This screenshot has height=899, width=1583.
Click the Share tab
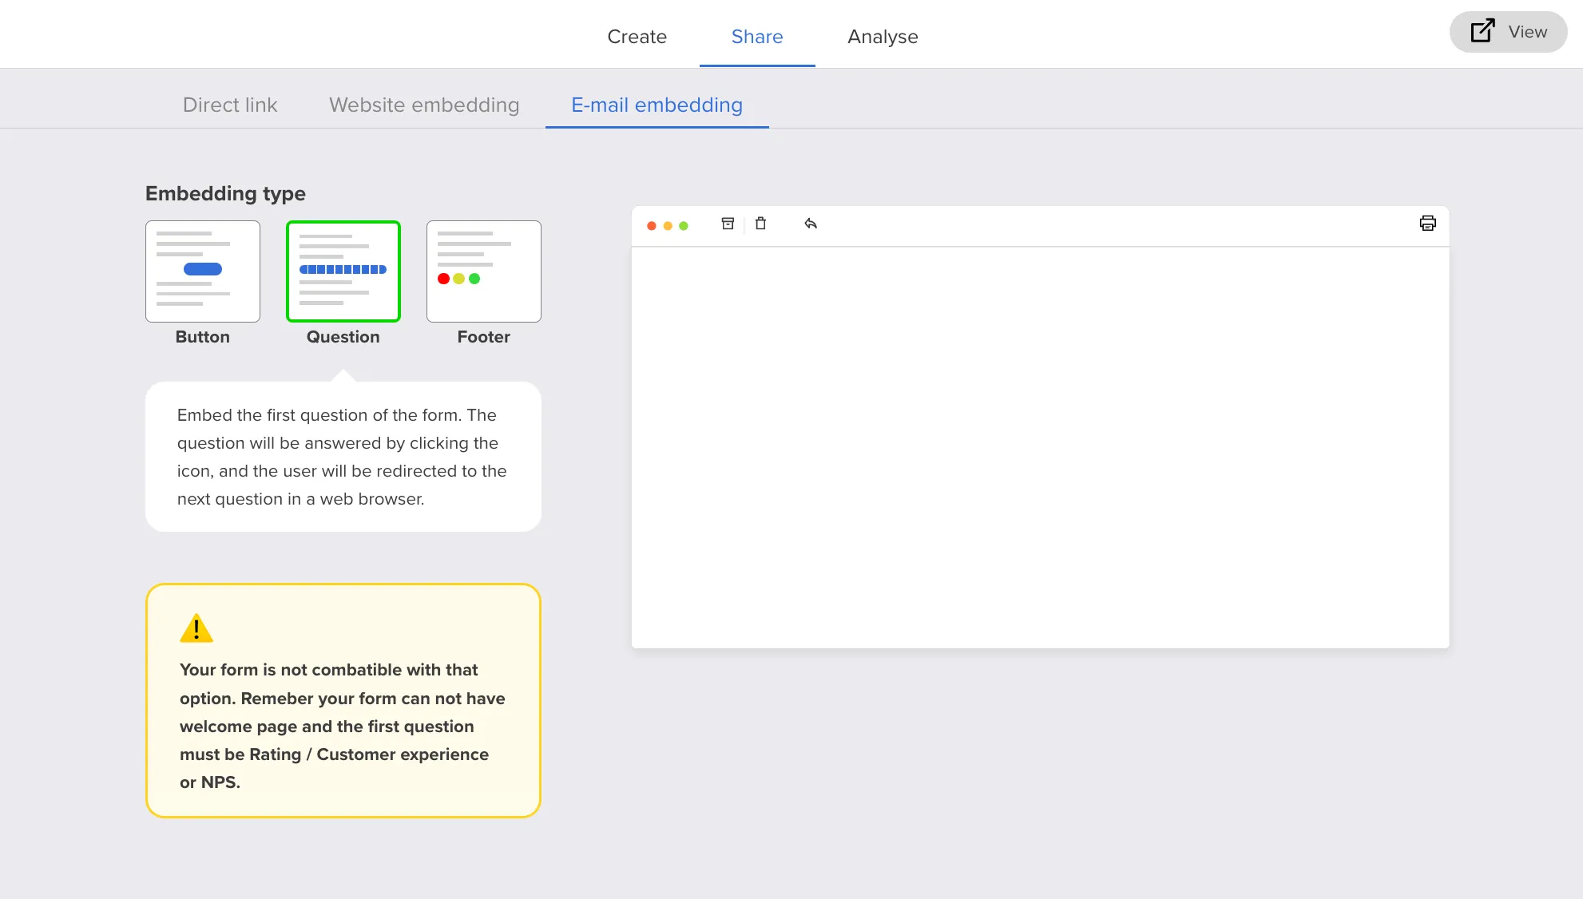click(x=757, y=37)
